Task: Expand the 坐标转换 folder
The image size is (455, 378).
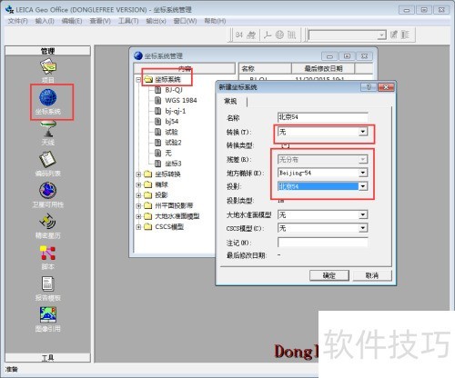Action: click(138, 174)
